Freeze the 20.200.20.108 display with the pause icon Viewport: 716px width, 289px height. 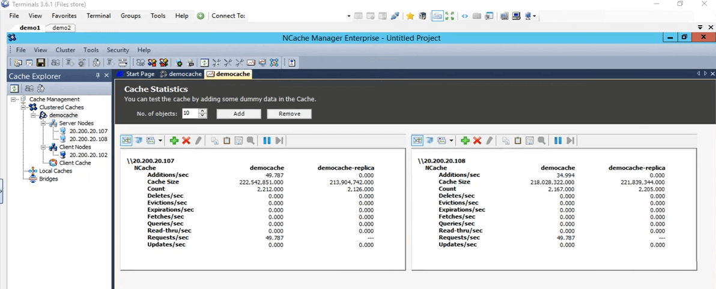[x=558, y=140]
